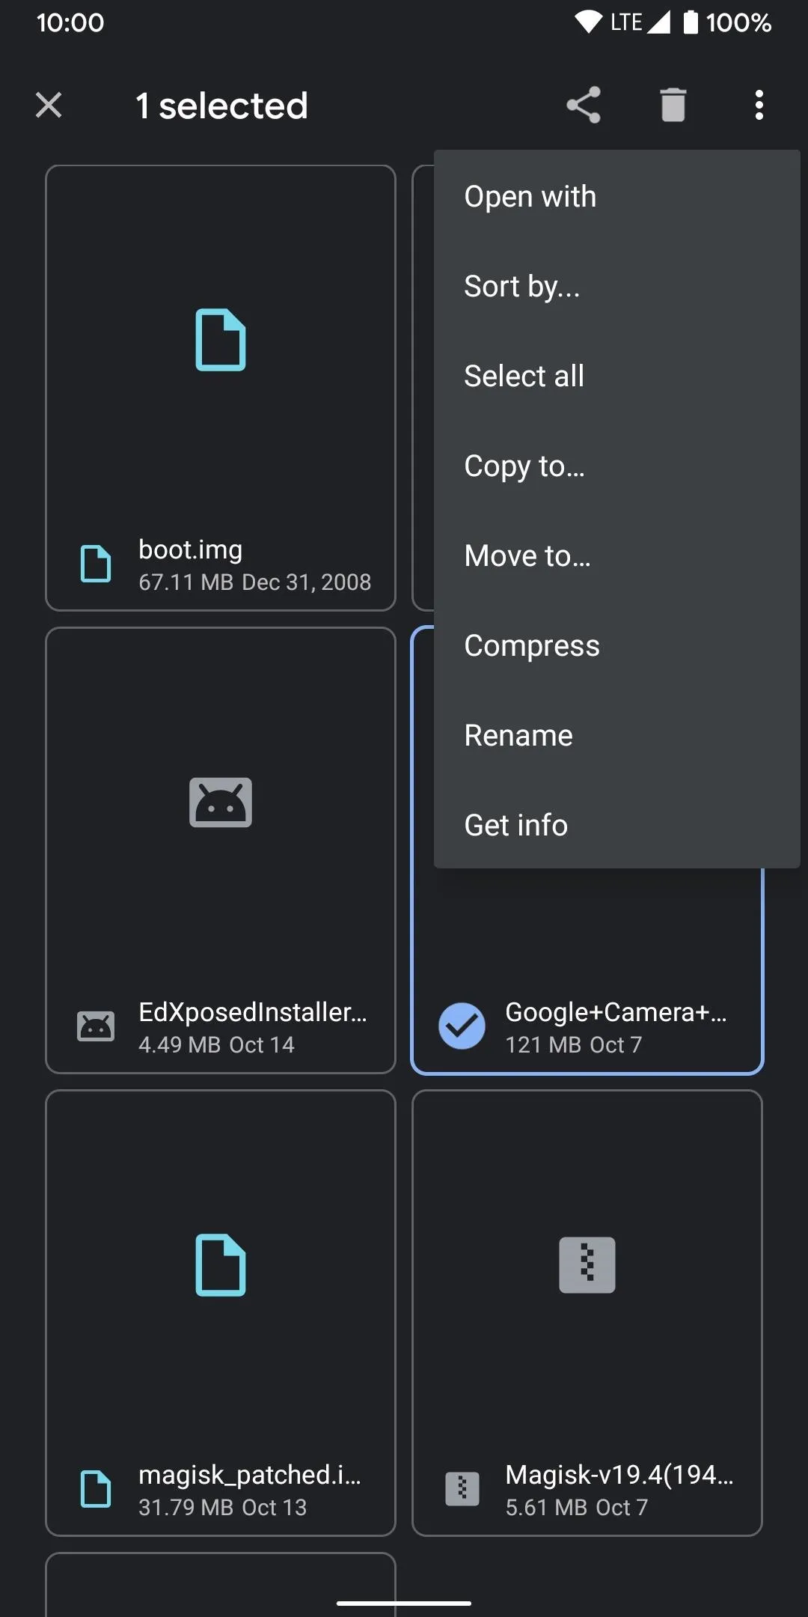Tap the EdXposedInstaller large Android thumbnail
This screenshot has width=808, height=1617.
point(221,803)
